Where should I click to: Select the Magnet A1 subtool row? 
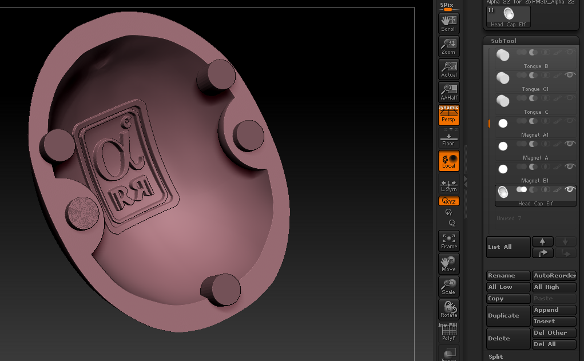pyautogui.click(x=535, y=126)
